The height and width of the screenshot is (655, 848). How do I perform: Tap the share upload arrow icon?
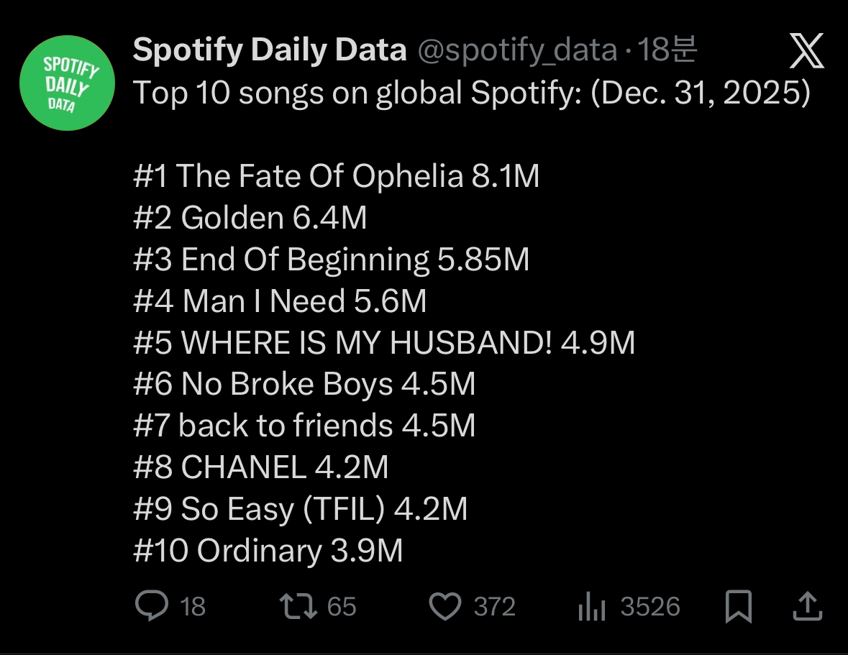pos(806,607)
